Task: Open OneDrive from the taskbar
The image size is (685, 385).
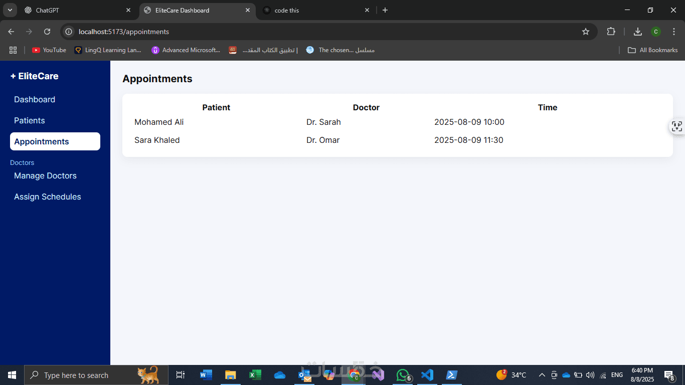Action: 280,375
